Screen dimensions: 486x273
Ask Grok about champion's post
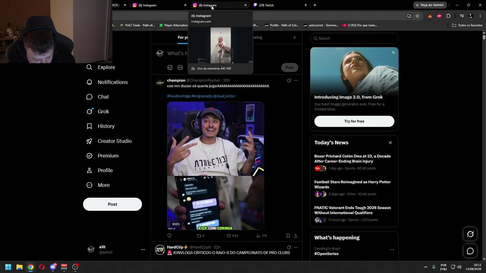[289, 80]
